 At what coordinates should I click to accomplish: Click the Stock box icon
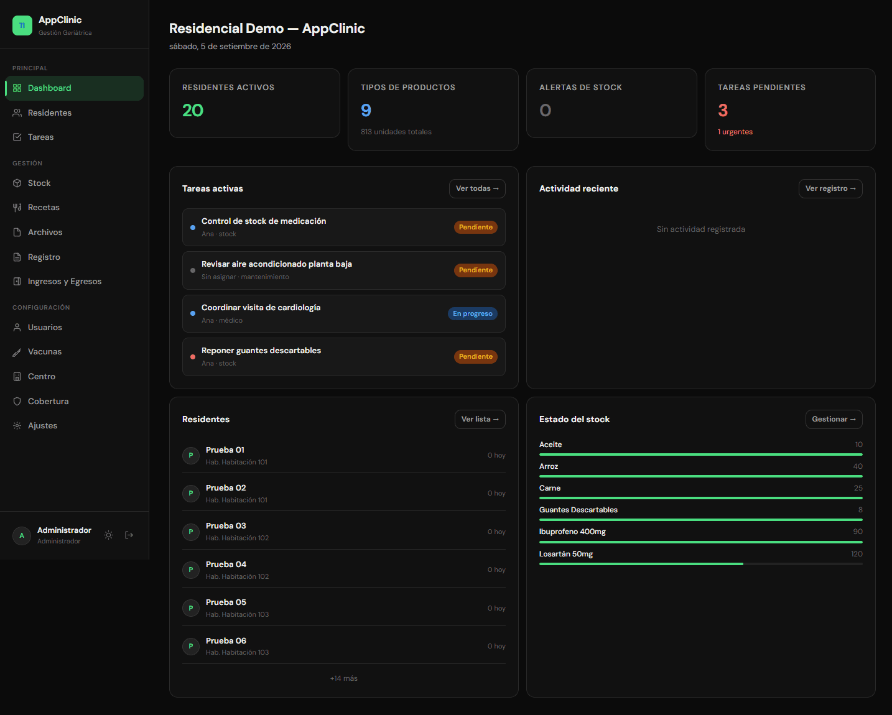[17, 183]
